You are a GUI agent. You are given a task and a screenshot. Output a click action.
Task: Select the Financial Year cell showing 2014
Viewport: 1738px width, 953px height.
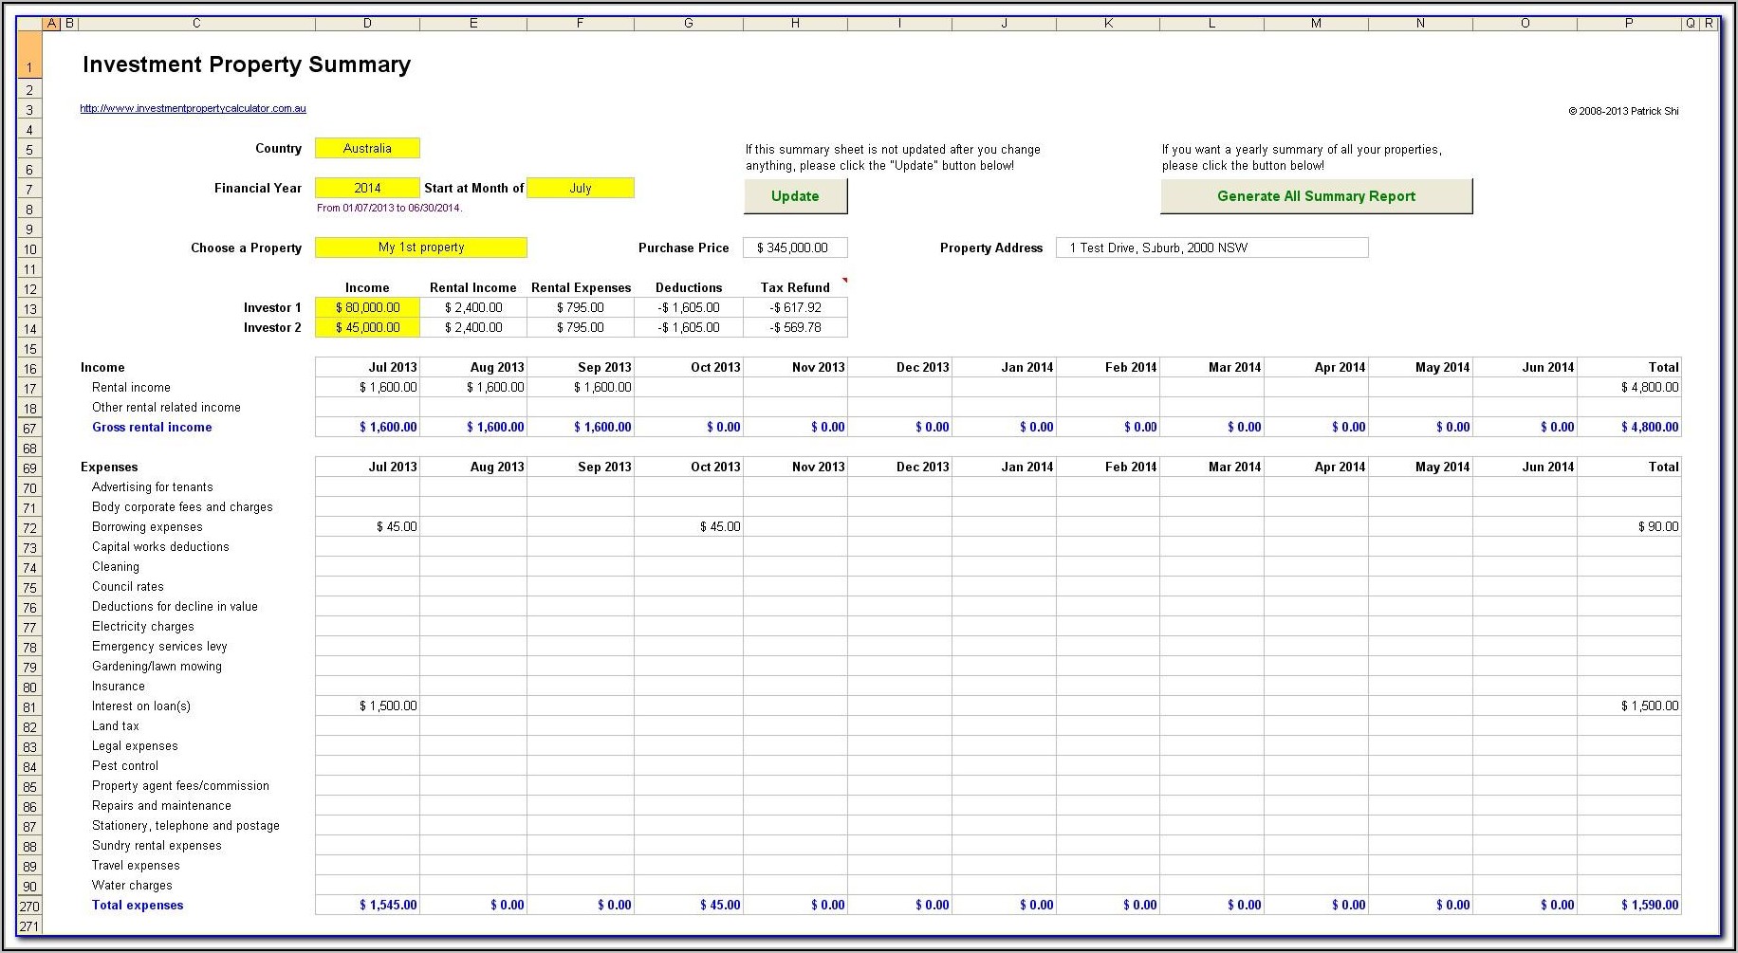tap(367, 189)
